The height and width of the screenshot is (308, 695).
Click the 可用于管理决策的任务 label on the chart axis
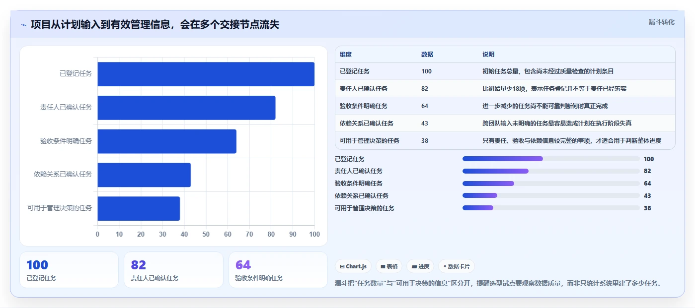[x=60, y=208]
